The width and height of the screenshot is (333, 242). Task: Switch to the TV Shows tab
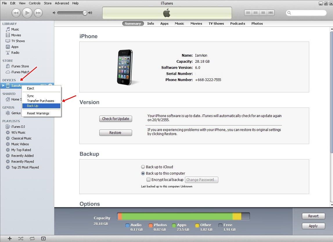coord(216,24)
